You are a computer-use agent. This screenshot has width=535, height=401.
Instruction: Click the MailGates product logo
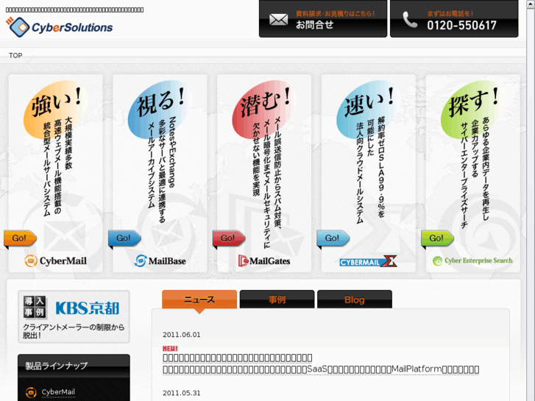(264, 261)
